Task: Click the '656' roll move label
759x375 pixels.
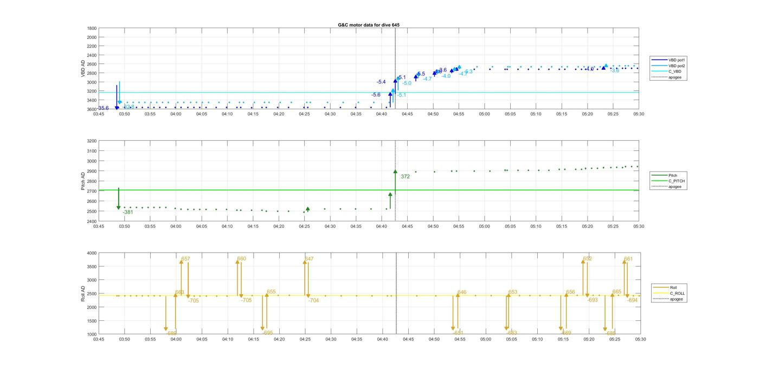Action: (570, 292)
